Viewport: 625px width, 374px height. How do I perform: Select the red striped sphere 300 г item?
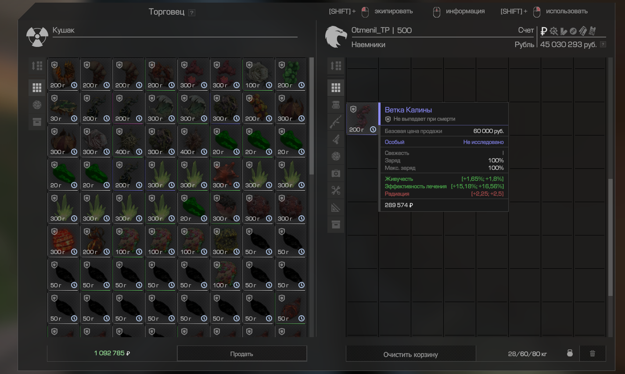pos(63,241)
